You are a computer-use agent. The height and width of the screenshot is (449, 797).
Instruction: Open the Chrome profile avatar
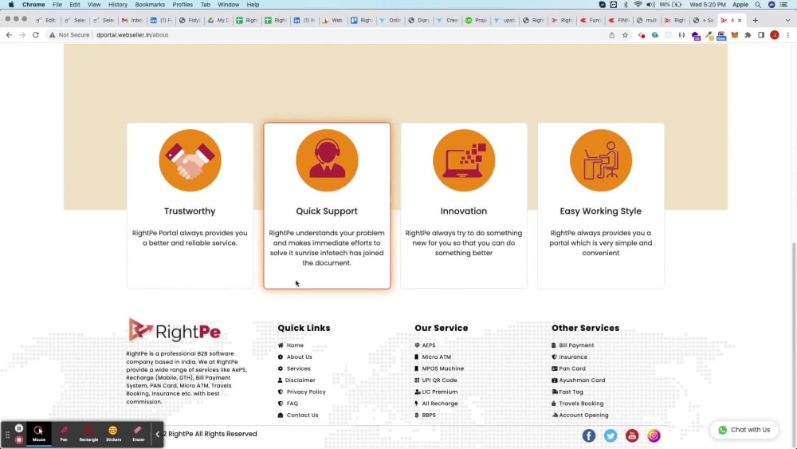(x=775, y=35)
